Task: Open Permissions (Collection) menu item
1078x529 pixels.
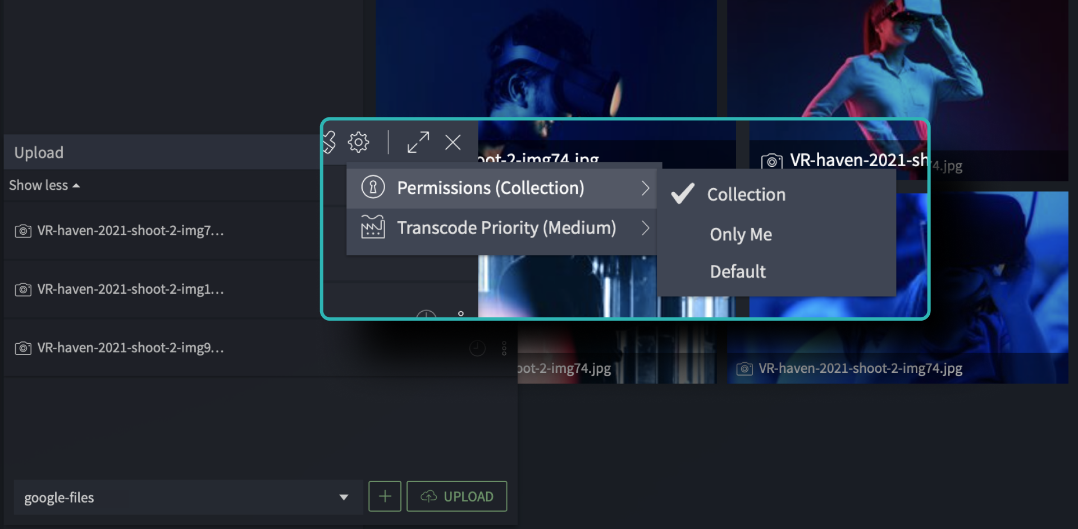Action: 501,188
